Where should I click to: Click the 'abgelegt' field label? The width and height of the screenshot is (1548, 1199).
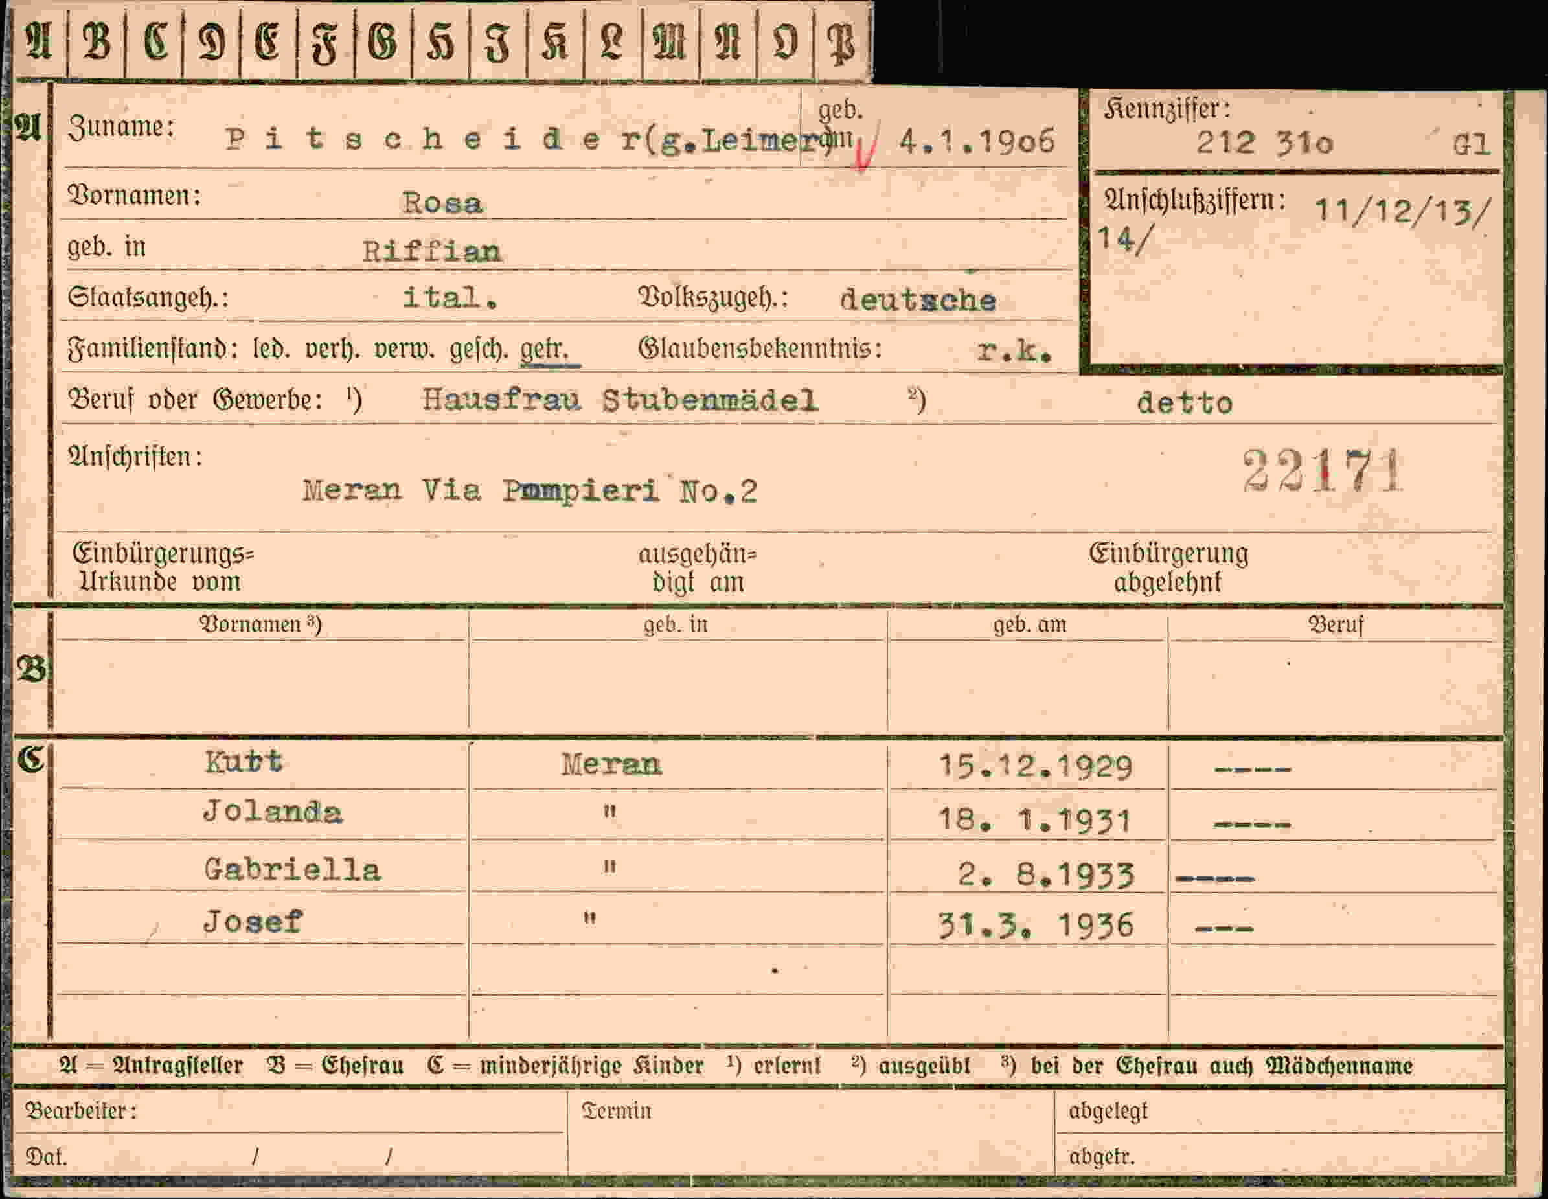coord(1108,1112)
